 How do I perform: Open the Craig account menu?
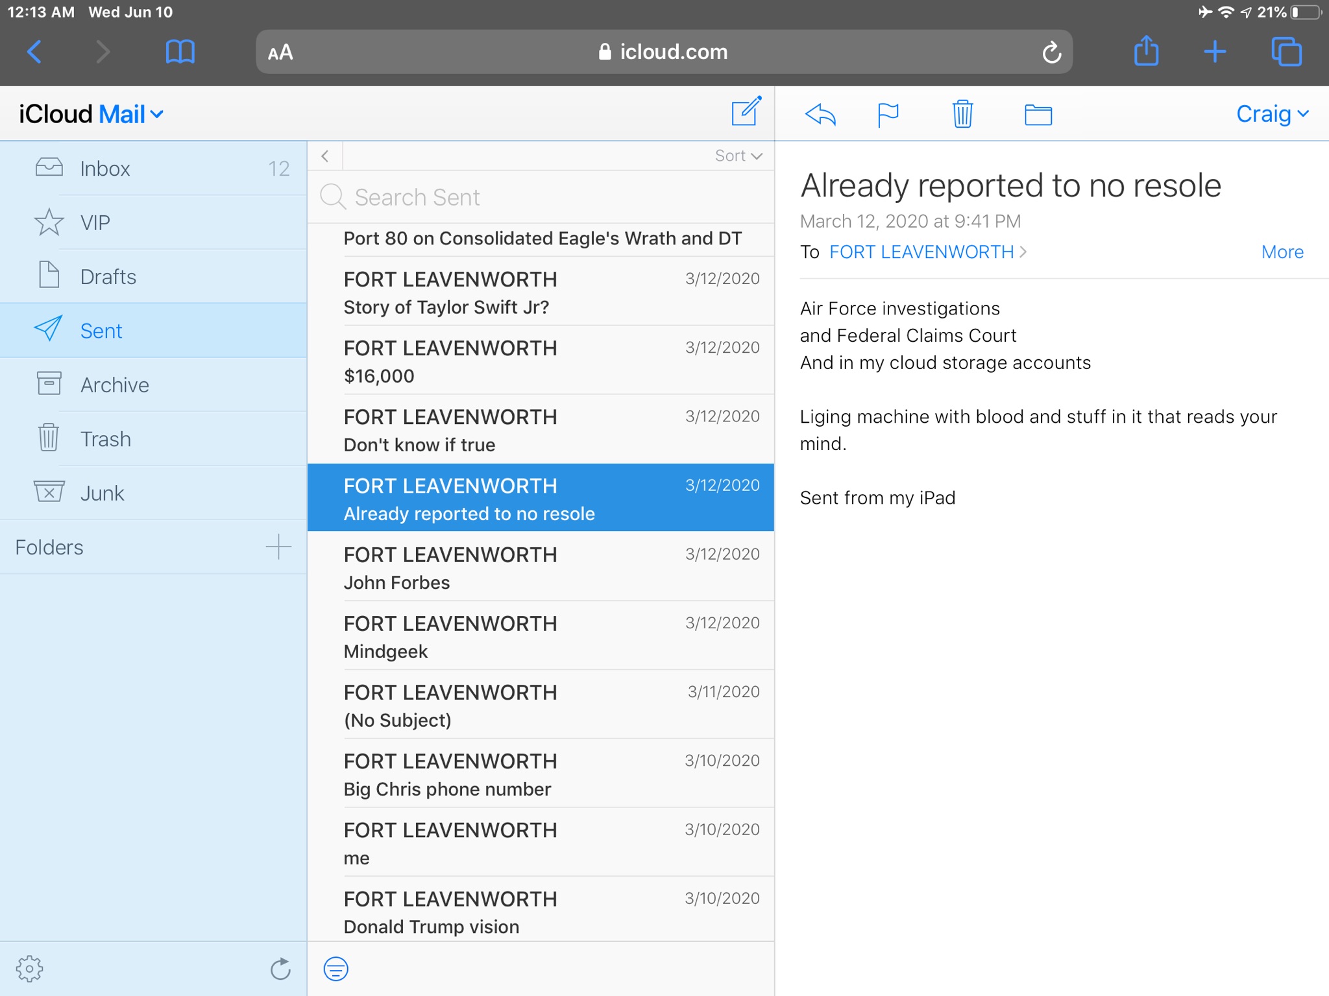coord(1273,114)
